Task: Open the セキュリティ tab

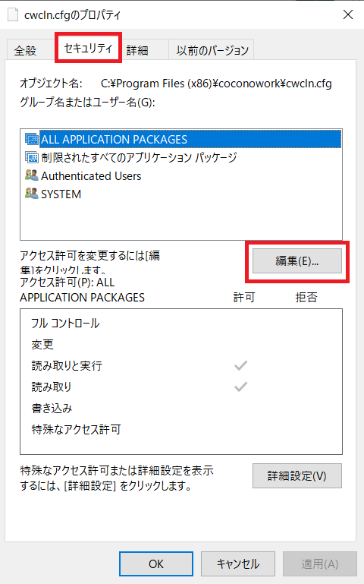Action: tap(88, 48)
